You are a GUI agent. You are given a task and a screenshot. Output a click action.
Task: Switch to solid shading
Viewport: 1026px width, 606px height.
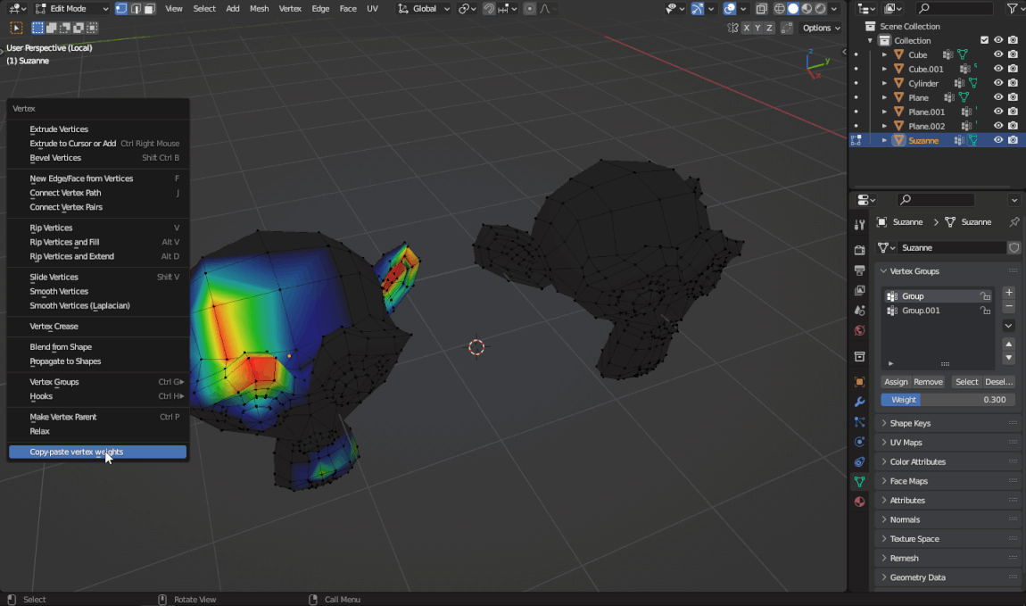pyautogui.click(x=793, y=9)
